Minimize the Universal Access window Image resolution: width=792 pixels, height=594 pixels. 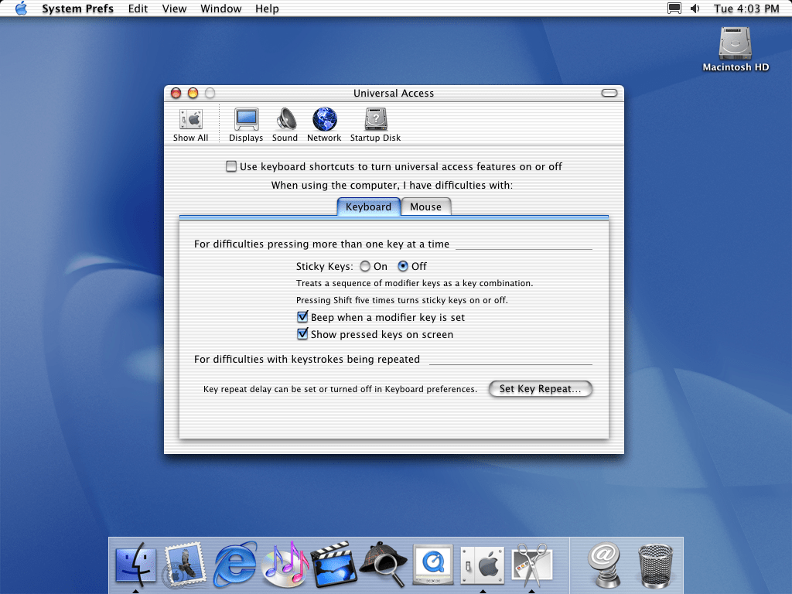point(193,93)
